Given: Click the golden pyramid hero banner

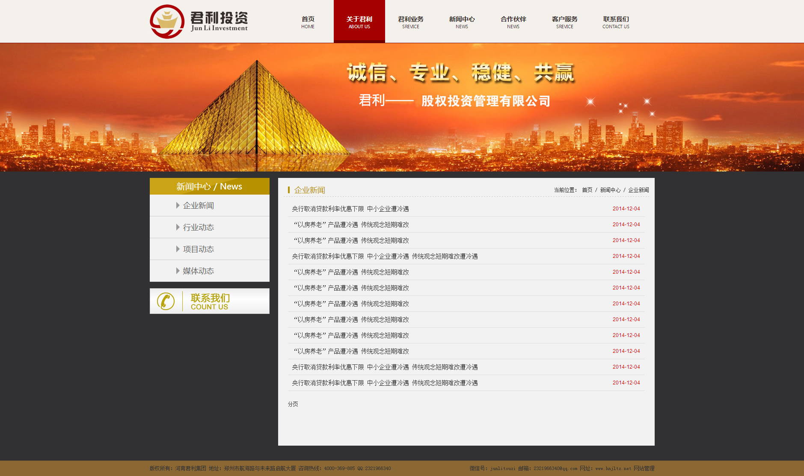Looking at the screenshot, I should click(x=402, y=107).
